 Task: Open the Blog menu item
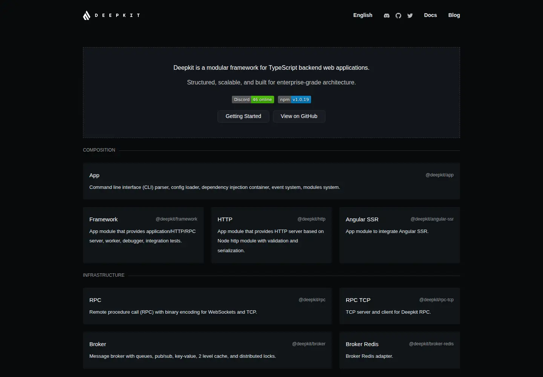tap(454, 15)
